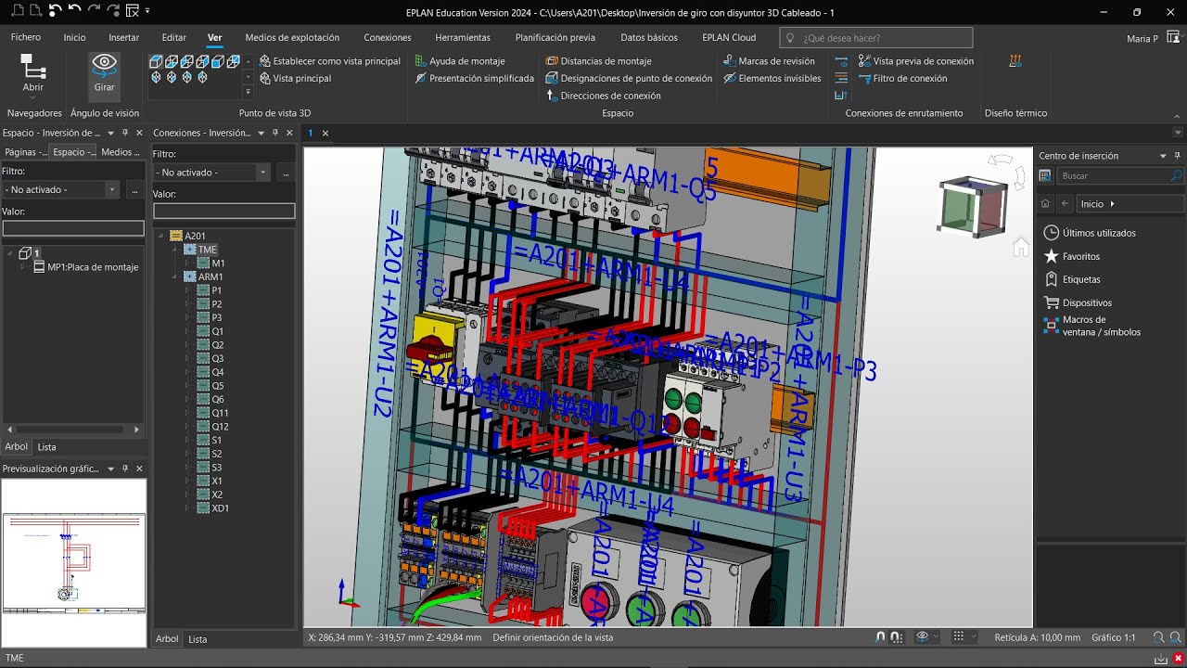
Task: Toggle Ayuda de montaje
Action: point(460,61)
